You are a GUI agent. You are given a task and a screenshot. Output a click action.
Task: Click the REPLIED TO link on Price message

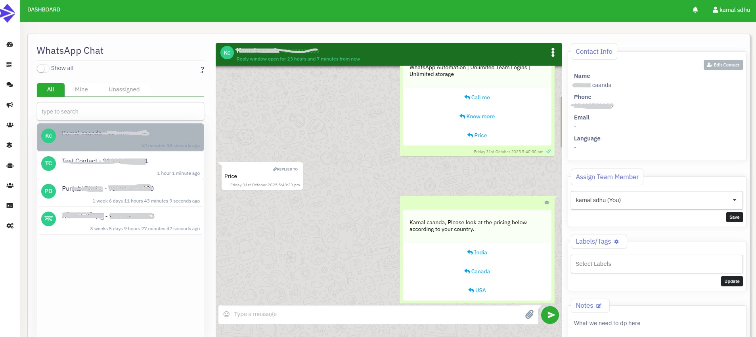(x=285, y=169)
